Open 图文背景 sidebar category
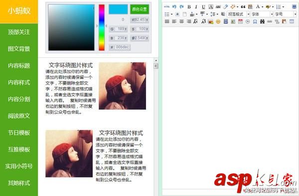 (x=19, y=49)
